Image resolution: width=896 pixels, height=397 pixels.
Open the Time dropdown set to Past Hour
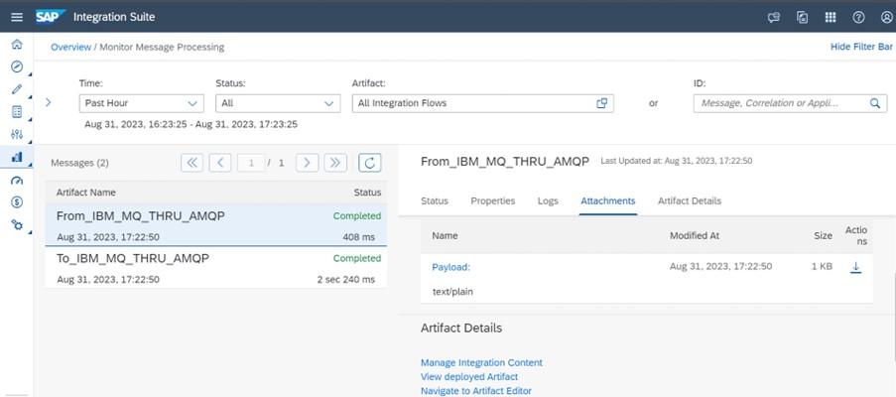(x=141, y=103)
